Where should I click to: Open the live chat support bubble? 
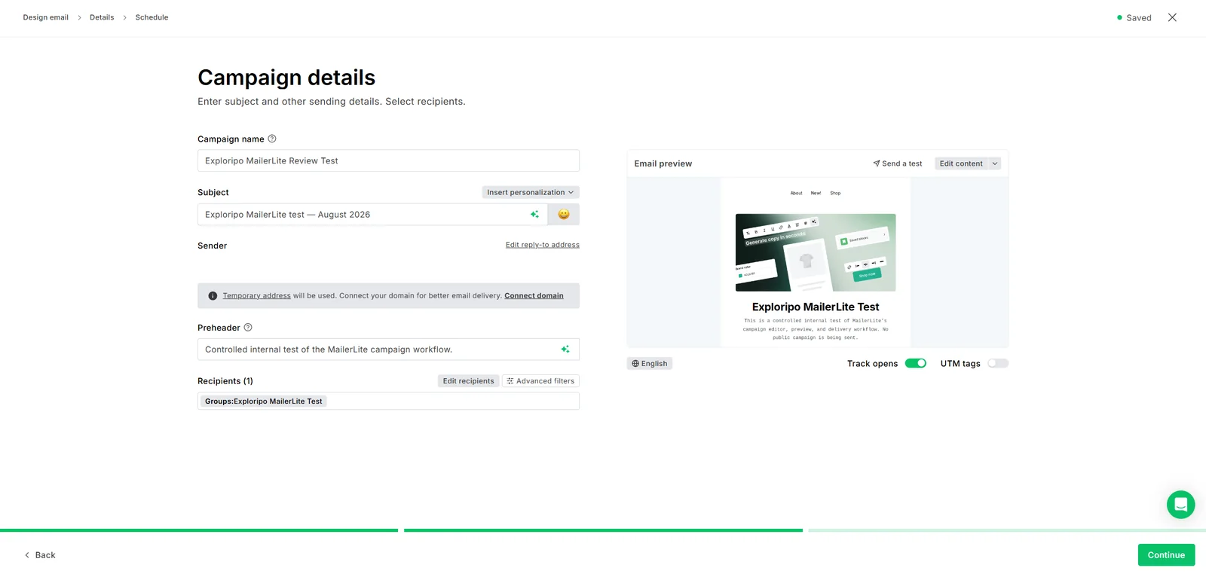tap(1180, 505)
